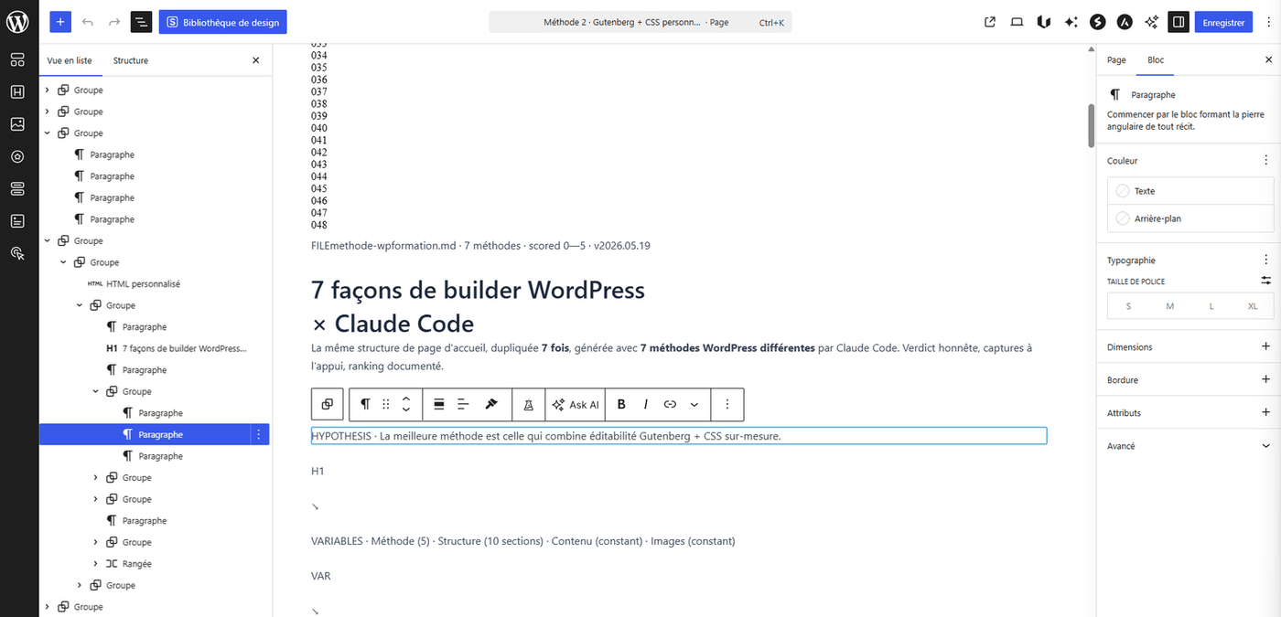
Task: Close the list view panel
Action: [255, 60]
